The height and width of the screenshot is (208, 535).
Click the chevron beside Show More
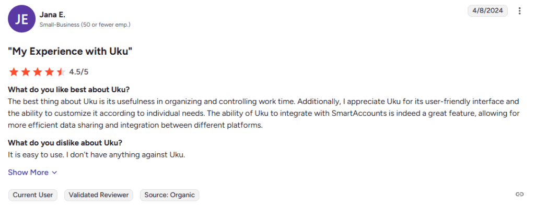pos(54,173)
